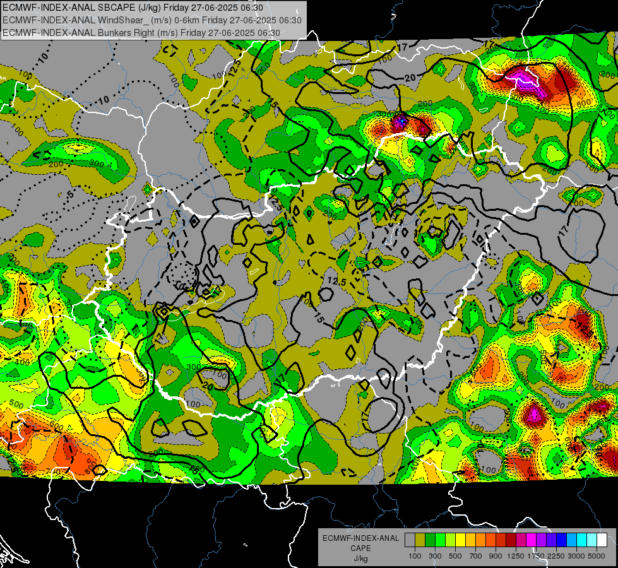Click the legend CAPE label
This screenshot has height=568, width=618.
[360, 548]
